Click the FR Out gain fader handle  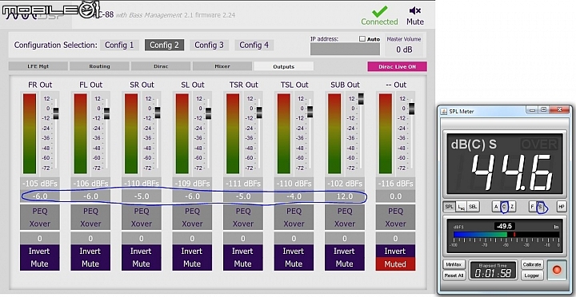pos(56,113)
